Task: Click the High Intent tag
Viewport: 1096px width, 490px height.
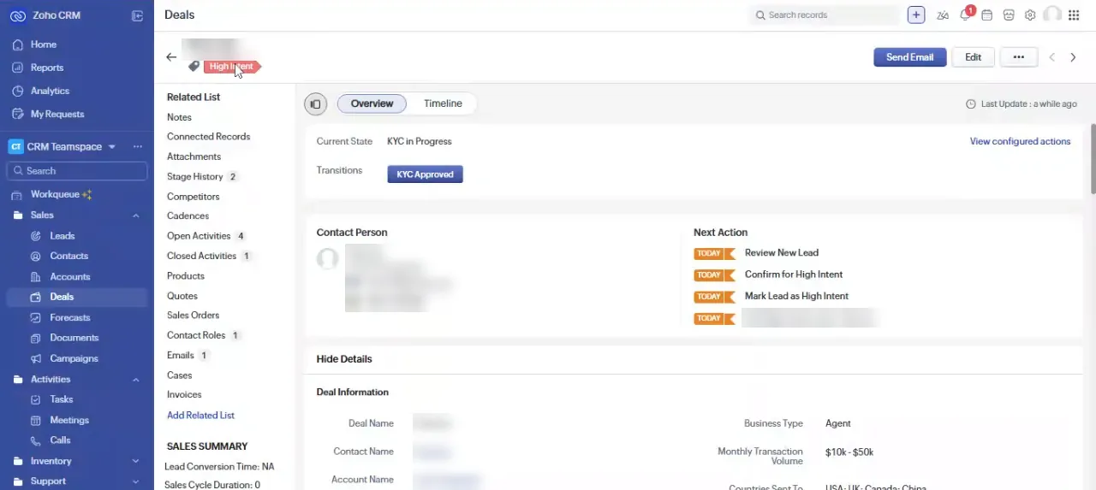Action: coord(231,66)
